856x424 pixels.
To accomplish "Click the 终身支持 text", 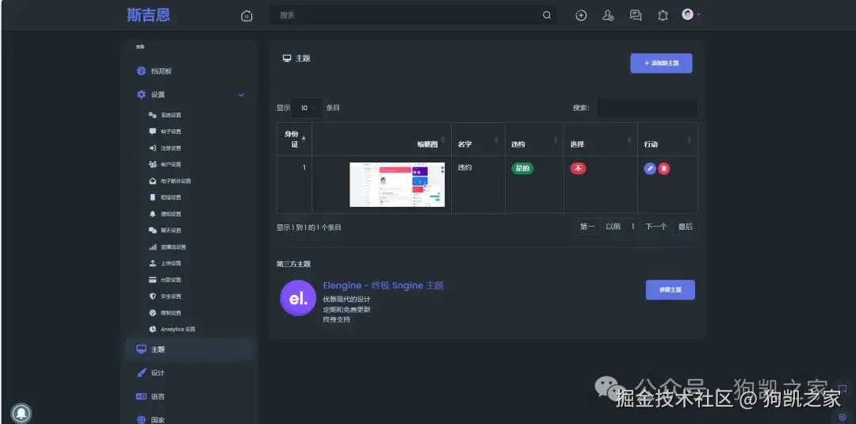I will tap(336, 319).
